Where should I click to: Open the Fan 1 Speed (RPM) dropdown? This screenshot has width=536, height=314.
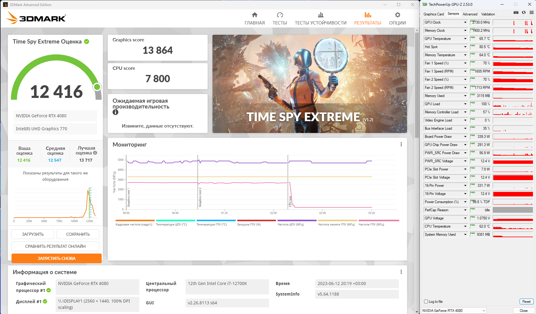click(x=465, y=71)
